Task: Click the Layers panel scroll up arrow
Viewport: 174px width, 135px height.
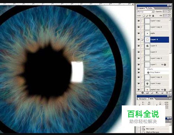Action: click(x=170, y=19)
